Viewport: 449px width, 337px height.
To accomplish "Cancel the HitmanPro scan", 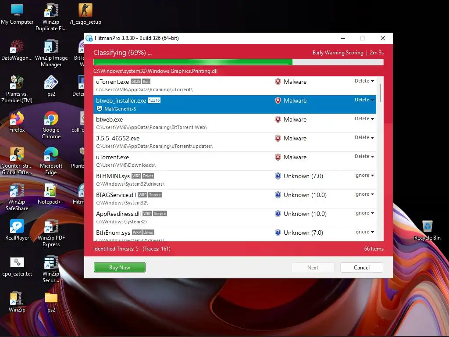I will (x=362, y=267).
